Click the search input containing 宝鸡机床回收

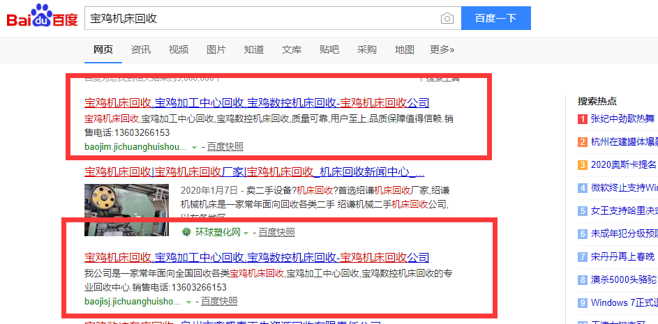[x=262, y=18]
